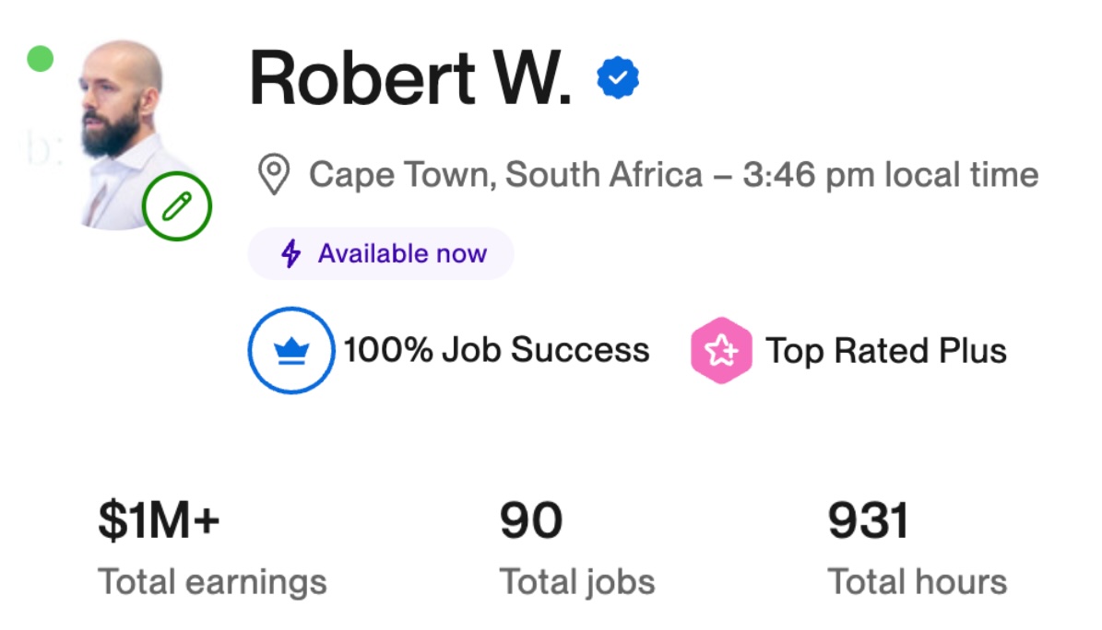
Task: Click the 90 total jobs number
Action: pyautogui.click(x=530, y=521)
